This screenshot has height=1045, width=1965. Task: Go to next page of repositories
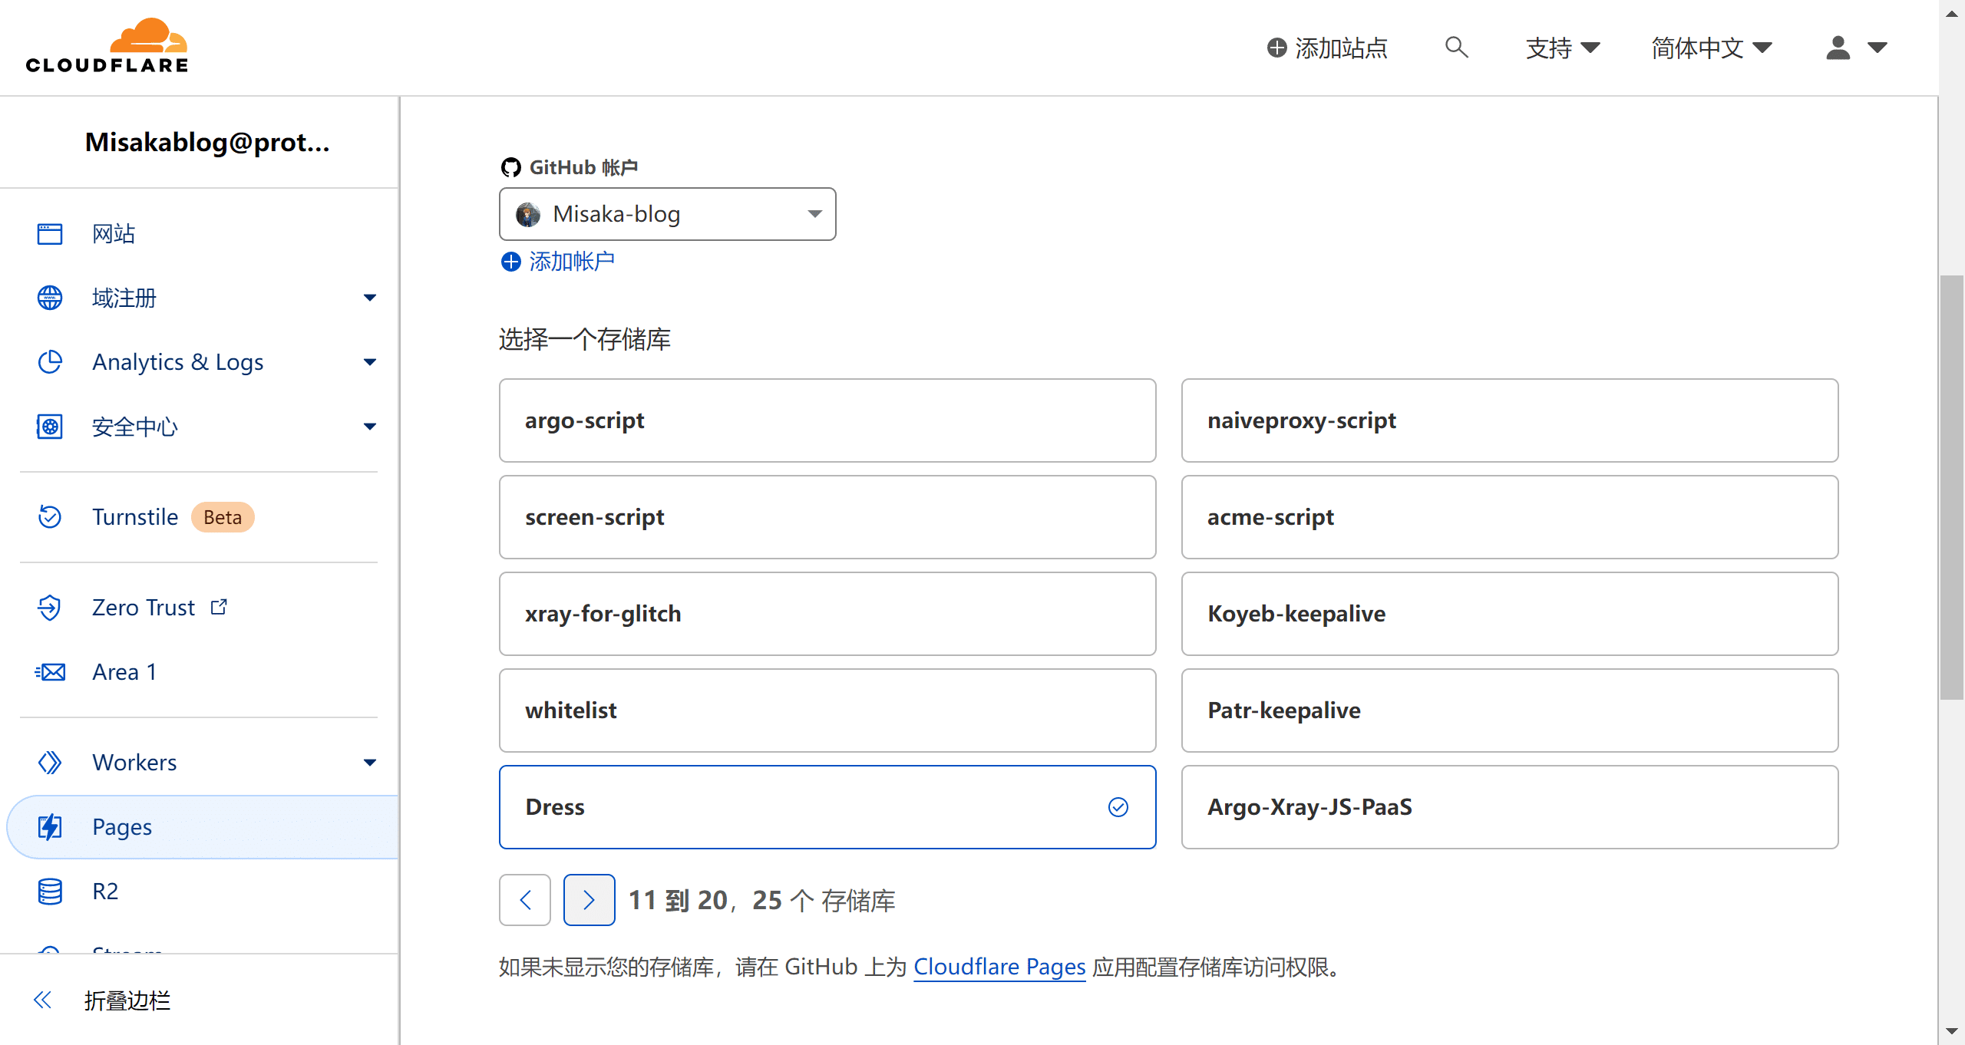coord(589,900)
